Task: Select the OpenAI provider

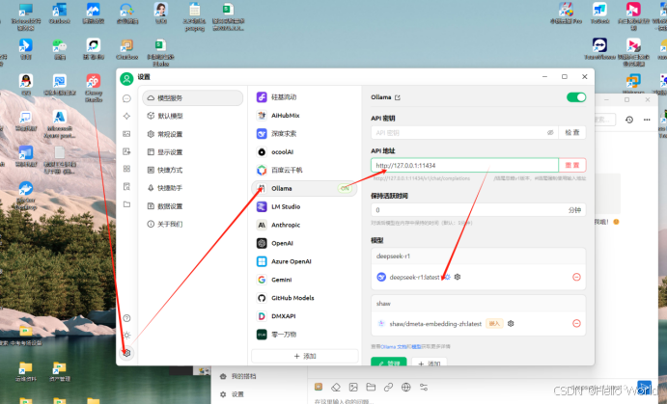Action: click(x=304, y=243)
